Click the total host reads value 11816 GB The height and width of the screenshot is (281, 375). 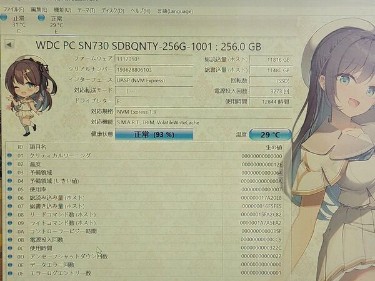pyautogui.click(x=271, y=60)
